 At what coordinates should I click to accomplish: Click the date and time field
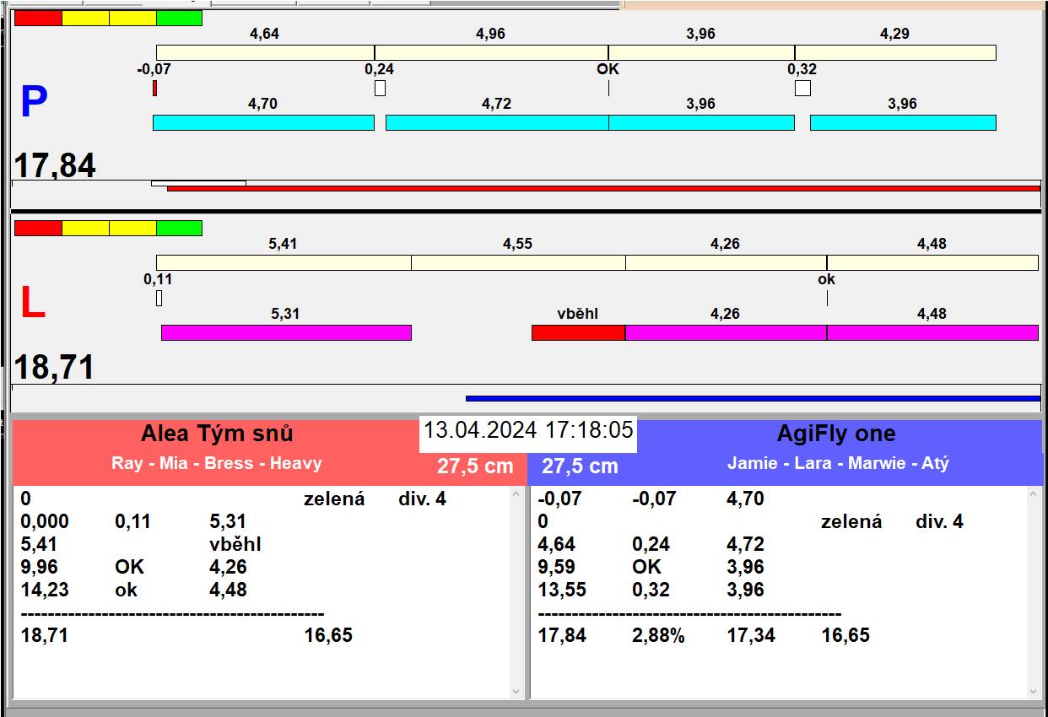(528, 430)
